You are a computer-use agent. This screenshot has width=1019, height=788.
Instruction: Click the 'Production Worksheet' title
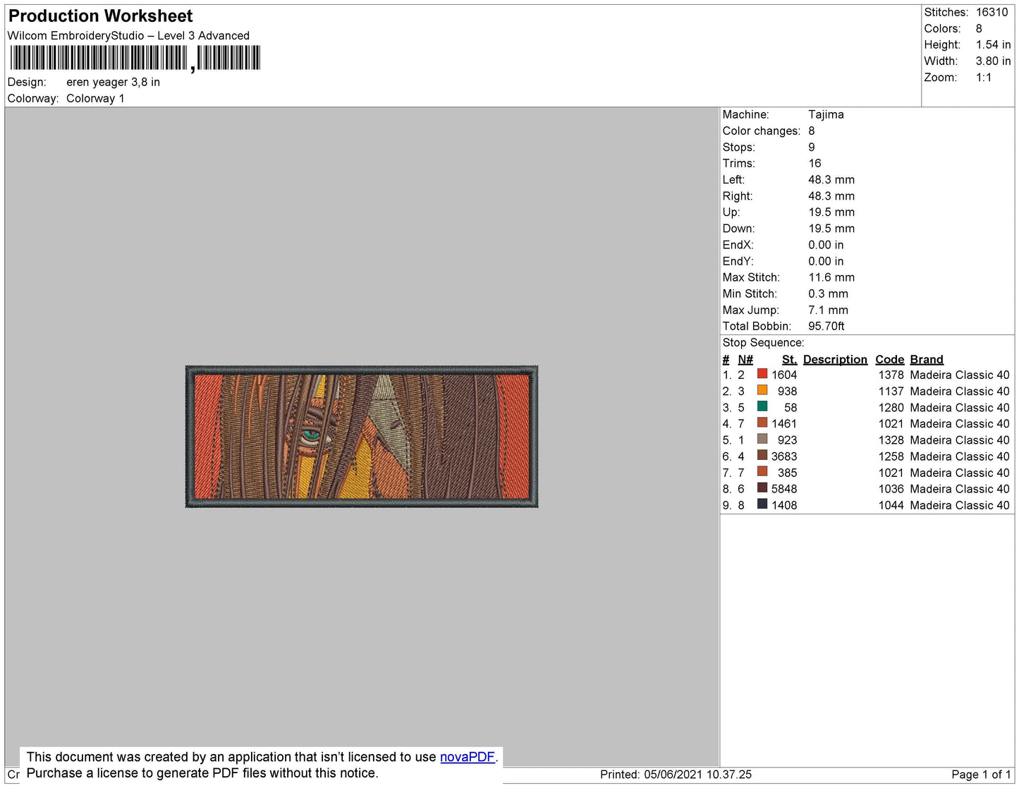[x=100, y=16]
